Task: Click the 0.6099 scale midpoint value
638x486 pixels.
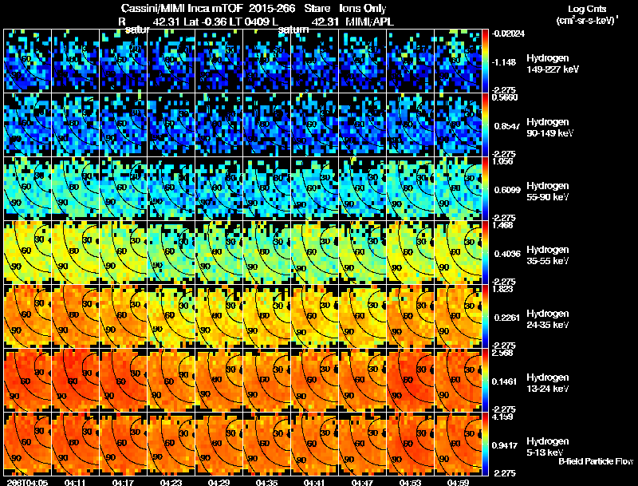Action: [507, 190]
